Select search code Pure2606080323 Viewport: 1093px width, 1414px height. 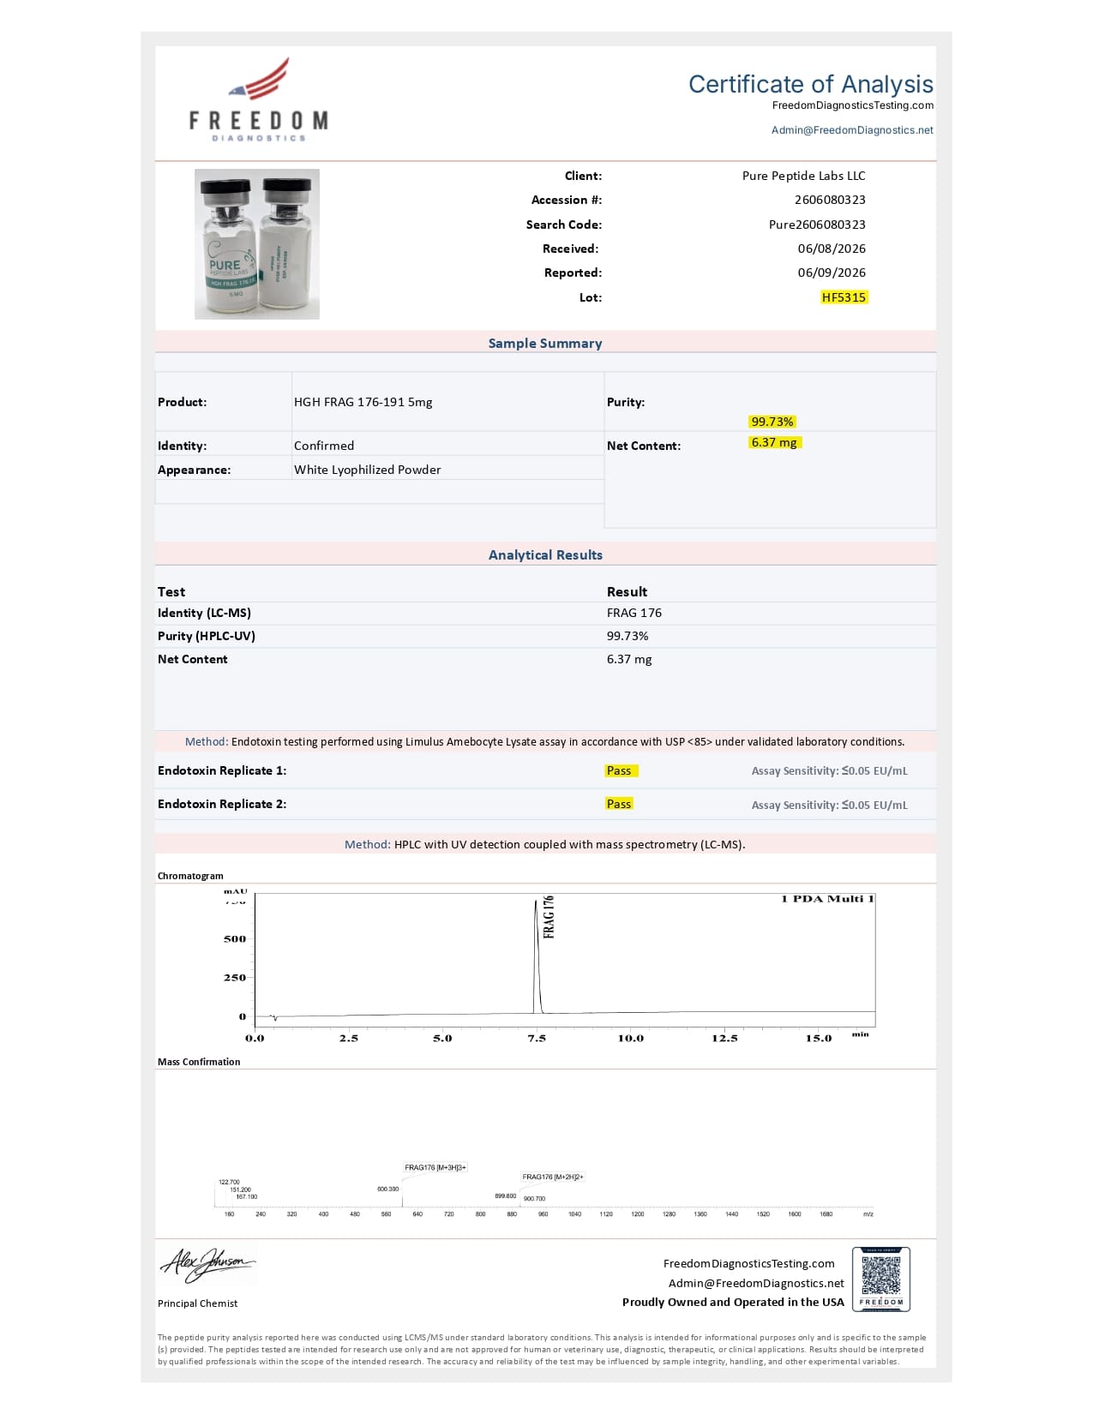pyautogui.click(x=817, y=225)
